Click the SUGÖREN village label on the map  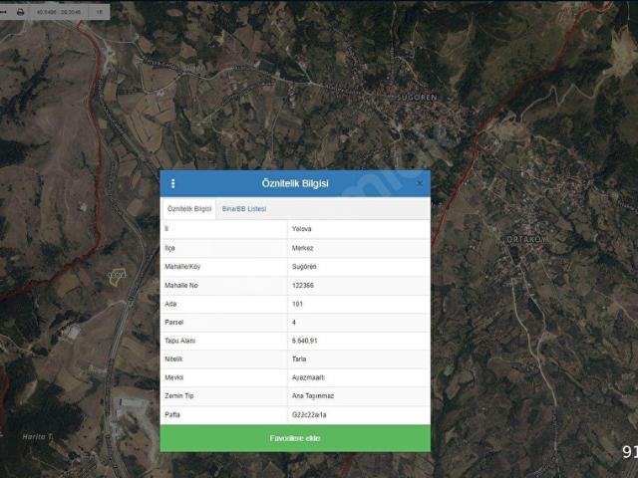pyautogui.click(x=417, y=98)
